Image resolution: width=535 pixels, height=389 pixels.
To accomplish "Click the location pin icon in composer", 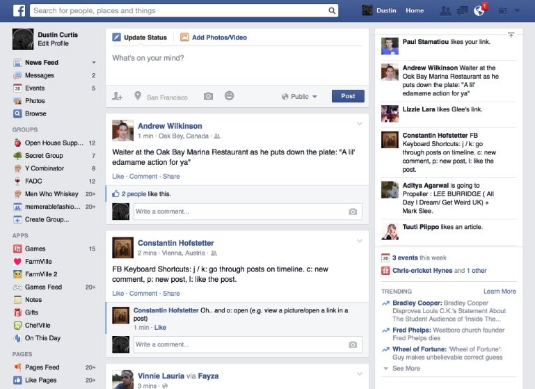I will pyautogui.click(x=138, y=97).
